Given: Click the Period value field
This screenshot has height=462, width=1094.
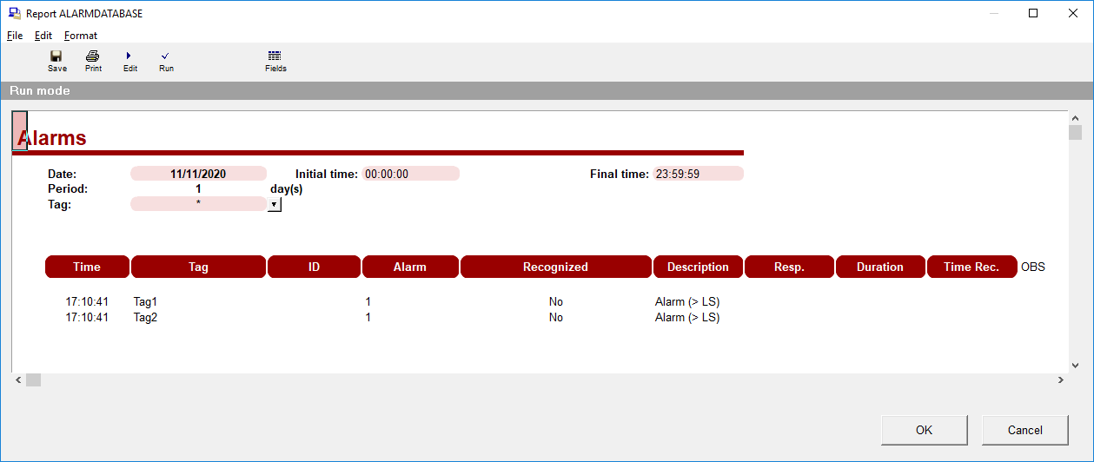Looking at the screenshot, I should click(198, 188).
